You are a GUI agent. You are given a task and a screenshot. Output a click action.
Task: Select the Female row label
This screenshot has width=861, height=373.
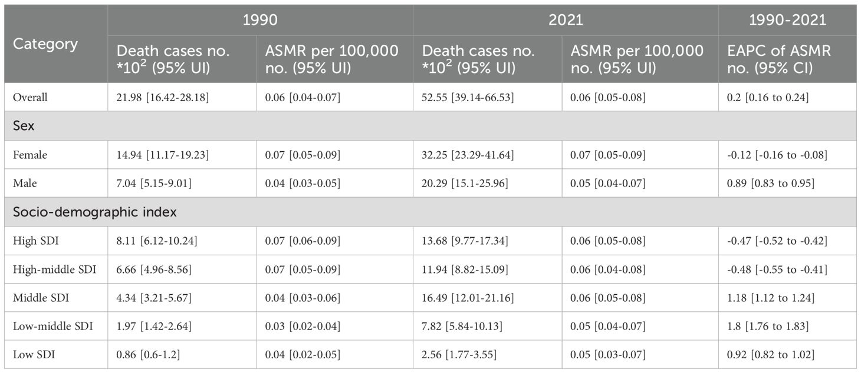(30, 155)
